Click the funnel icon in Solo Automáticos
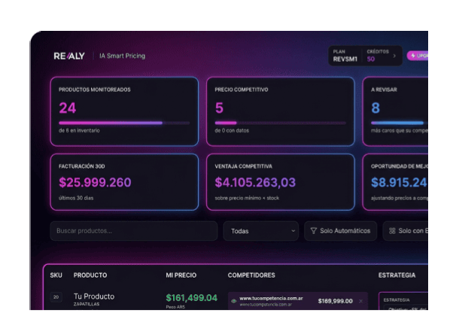The image size is (459, 313). coord(314,231)
